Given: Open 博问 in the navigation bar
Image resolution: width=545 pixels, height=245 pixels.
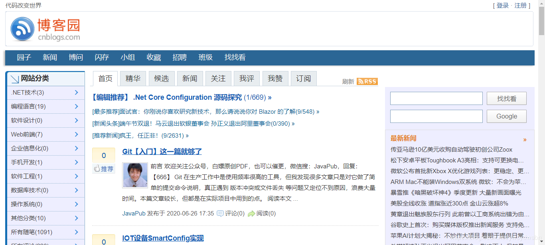Looking at the screenshot, I should click(x=76, y=57).
